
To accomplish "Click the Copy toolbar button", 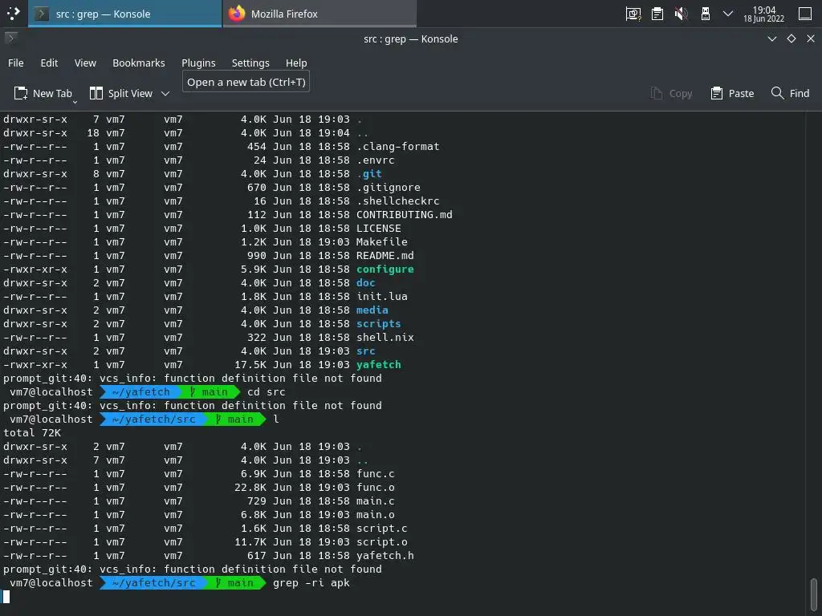I will (672, 93).
